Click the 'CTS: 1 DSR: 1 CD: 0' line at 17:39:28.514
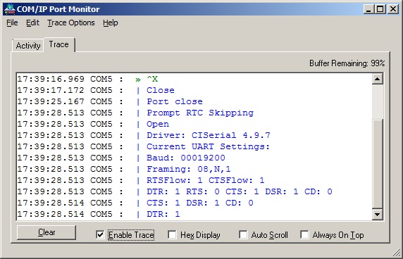The width and height of the screenshot is (403, 259). click(x=194, y=203)
